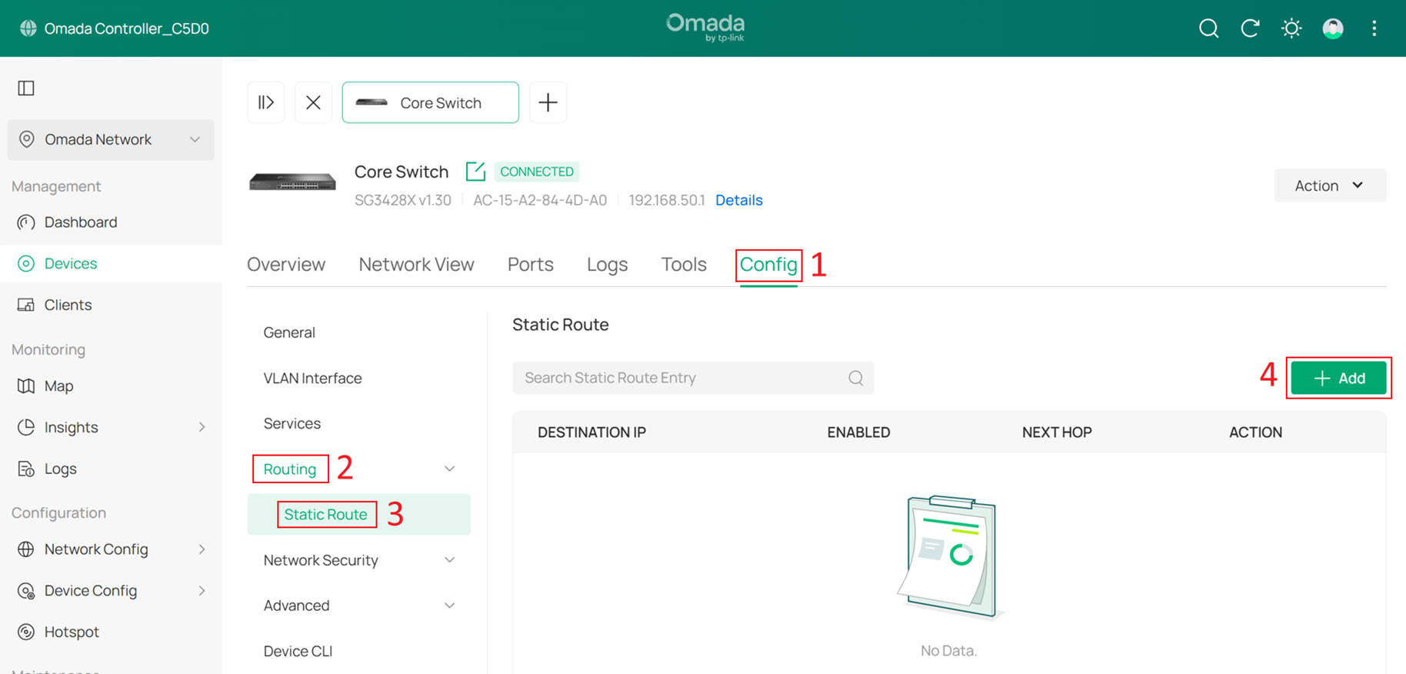Toggle the light/dark theme sun icon

click(x=1291, y=28)
